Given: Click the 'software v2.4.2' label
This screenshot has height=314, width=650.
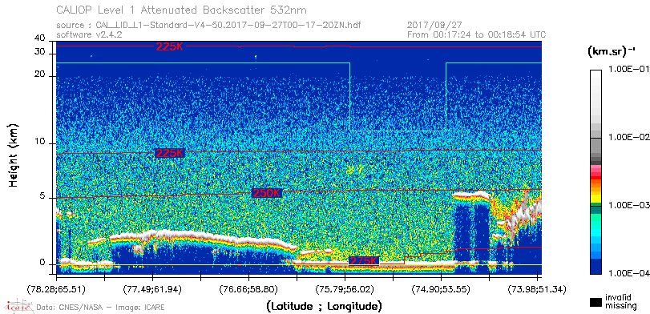Looking at the screenshot, I should [89, 34].
